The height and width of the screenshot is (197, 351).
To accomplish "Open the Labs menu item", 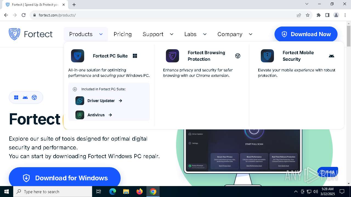I will [x=190, y=34].
